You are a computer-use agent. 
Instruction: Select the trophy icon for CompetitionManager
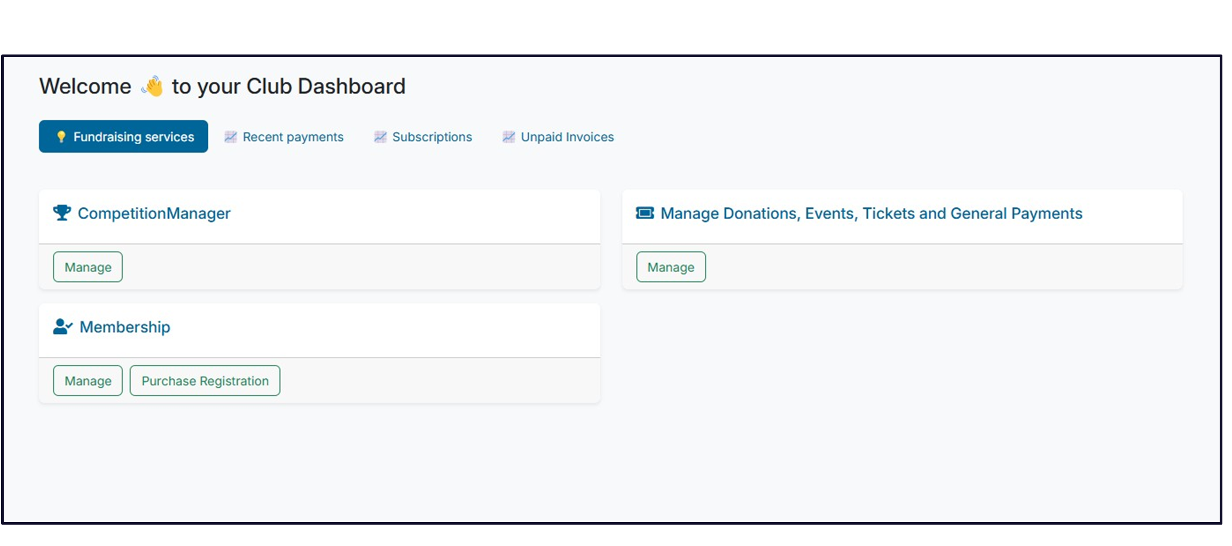tap(62, 213)
